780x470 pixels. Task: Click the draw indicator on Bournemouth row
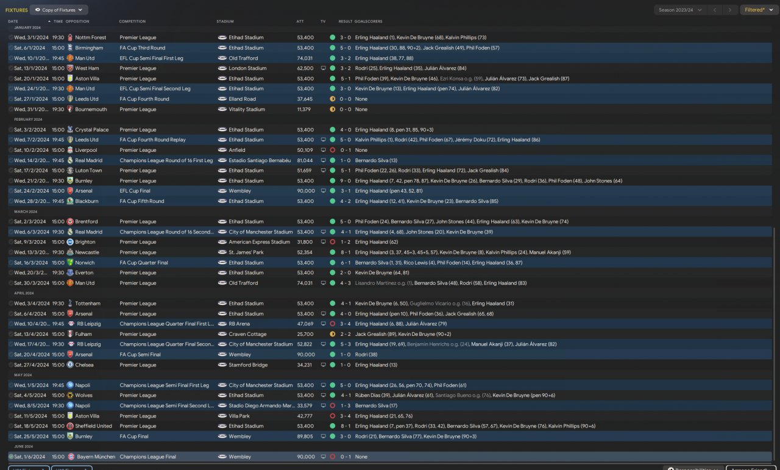pyautogui.click(x=333, y=110)
